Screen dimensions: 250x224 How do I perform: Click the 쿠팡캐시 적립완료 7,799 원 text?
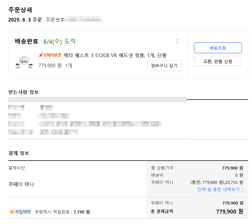[62, 212]
